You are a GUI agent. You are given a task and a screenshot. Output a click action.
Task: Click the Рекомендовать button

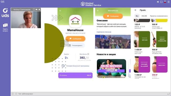click(x=75, y=46)
